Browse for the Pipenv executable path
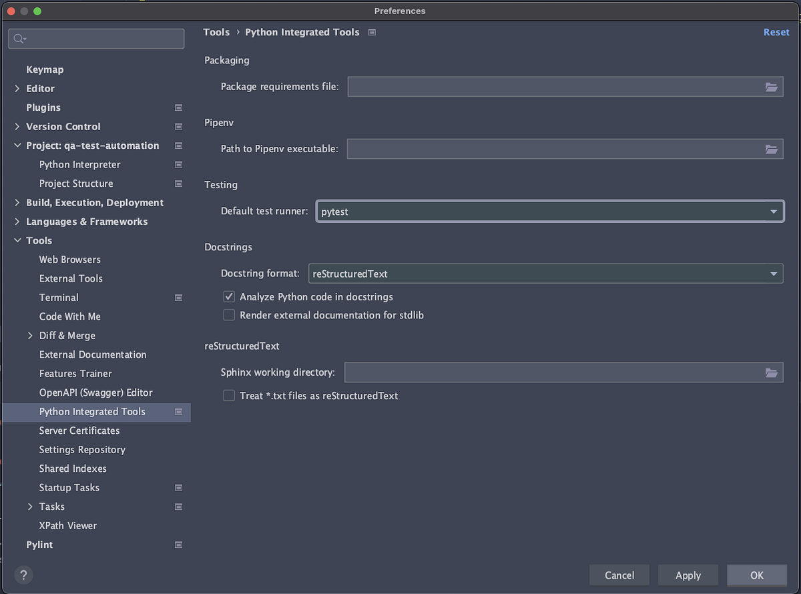The height and width of the screenshot is (594, 801). click(772, 149)
